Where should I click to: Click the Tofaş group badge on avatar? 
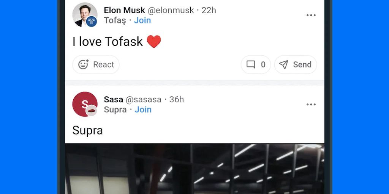[x=92, y=22]
